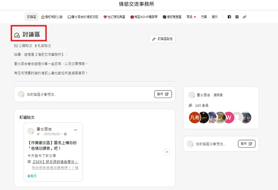Click 發佈 button in main post box
The width and height of the screenshot is (278, 190).
(x=163, y=94)
